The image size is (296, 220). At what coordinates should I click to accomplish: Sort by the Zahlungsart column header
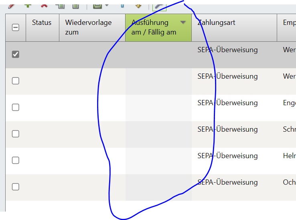click(x=234, y=28)
